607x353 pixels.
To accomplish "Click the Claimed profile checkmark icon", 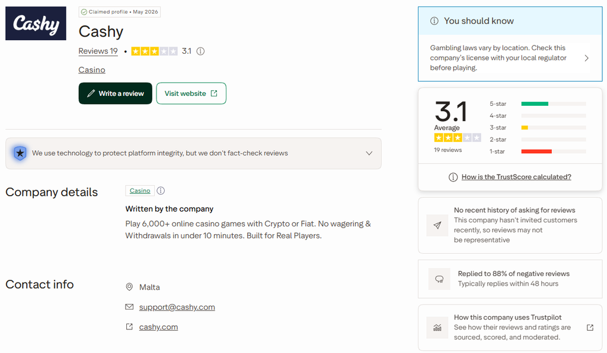I will [x=84, y=12].
